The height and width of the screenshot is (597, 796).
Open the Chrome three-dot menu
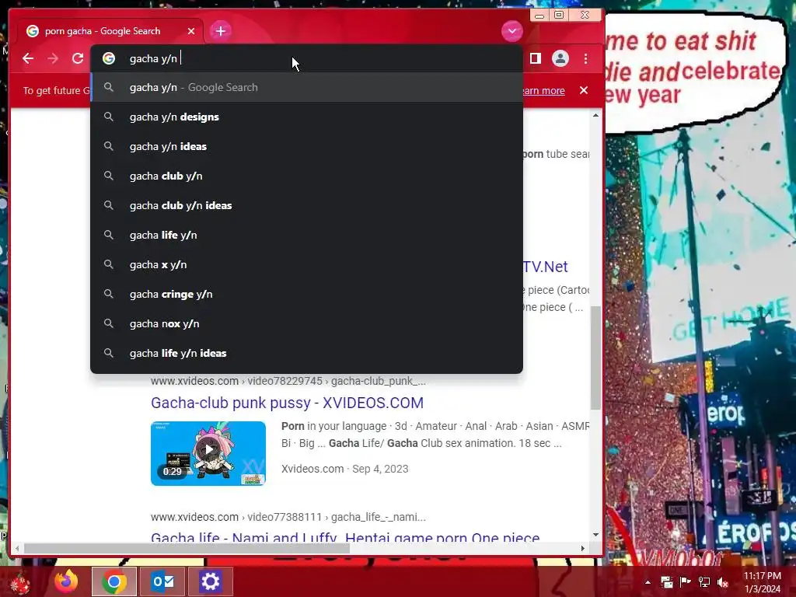pyautogui.click(x=586, y=58)
